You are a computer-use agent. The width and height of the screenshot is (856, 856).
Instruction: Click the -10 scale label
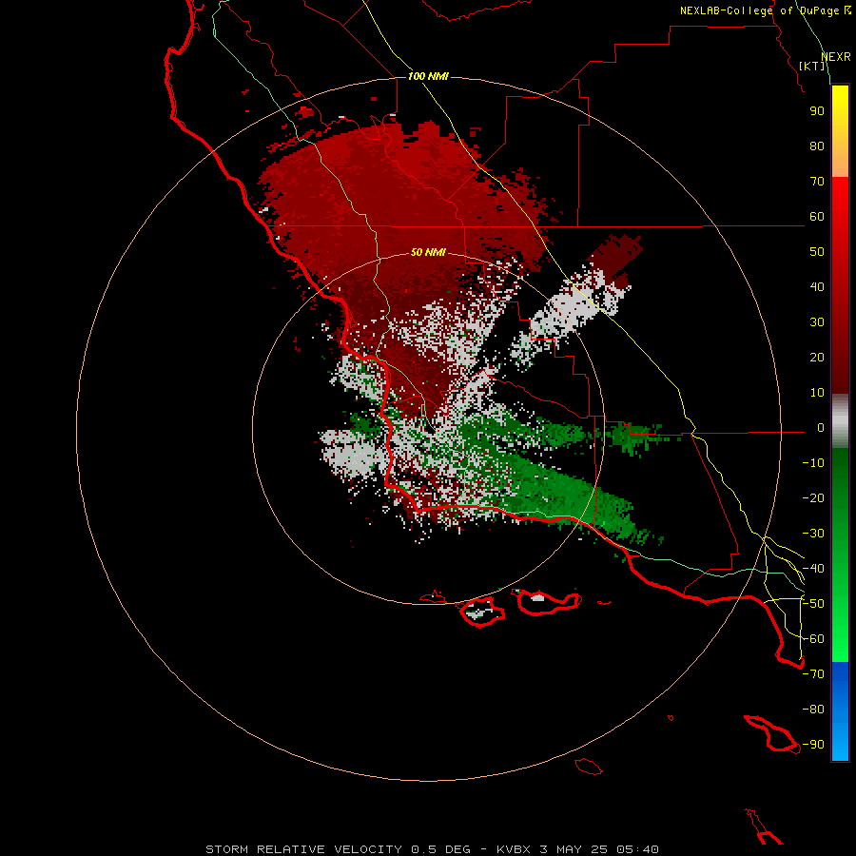[813, 463]
